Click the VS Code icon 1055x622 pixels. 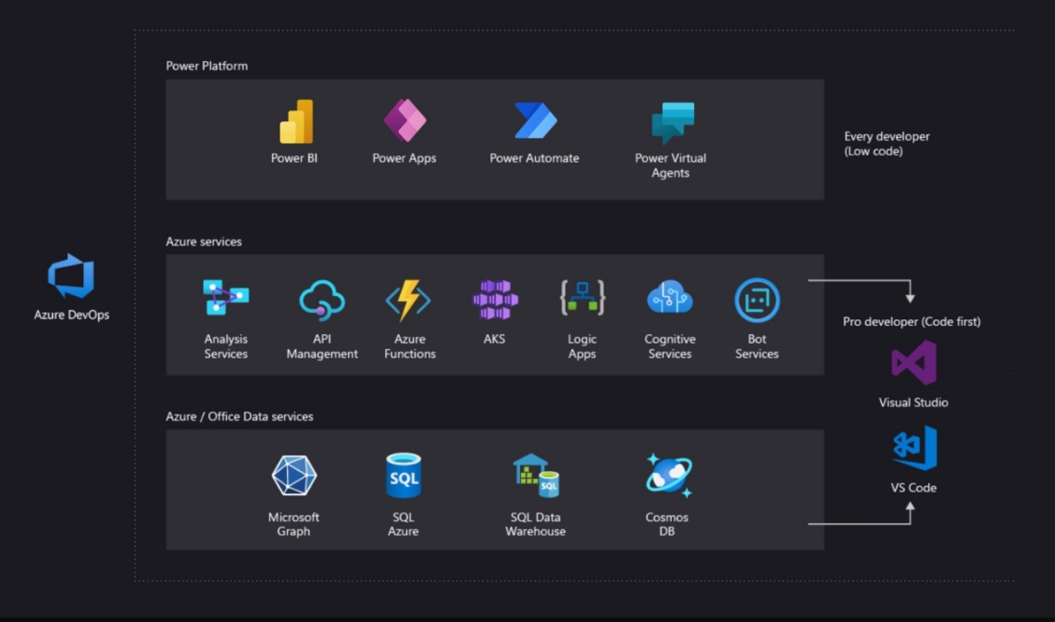click(x=914, y=449)
